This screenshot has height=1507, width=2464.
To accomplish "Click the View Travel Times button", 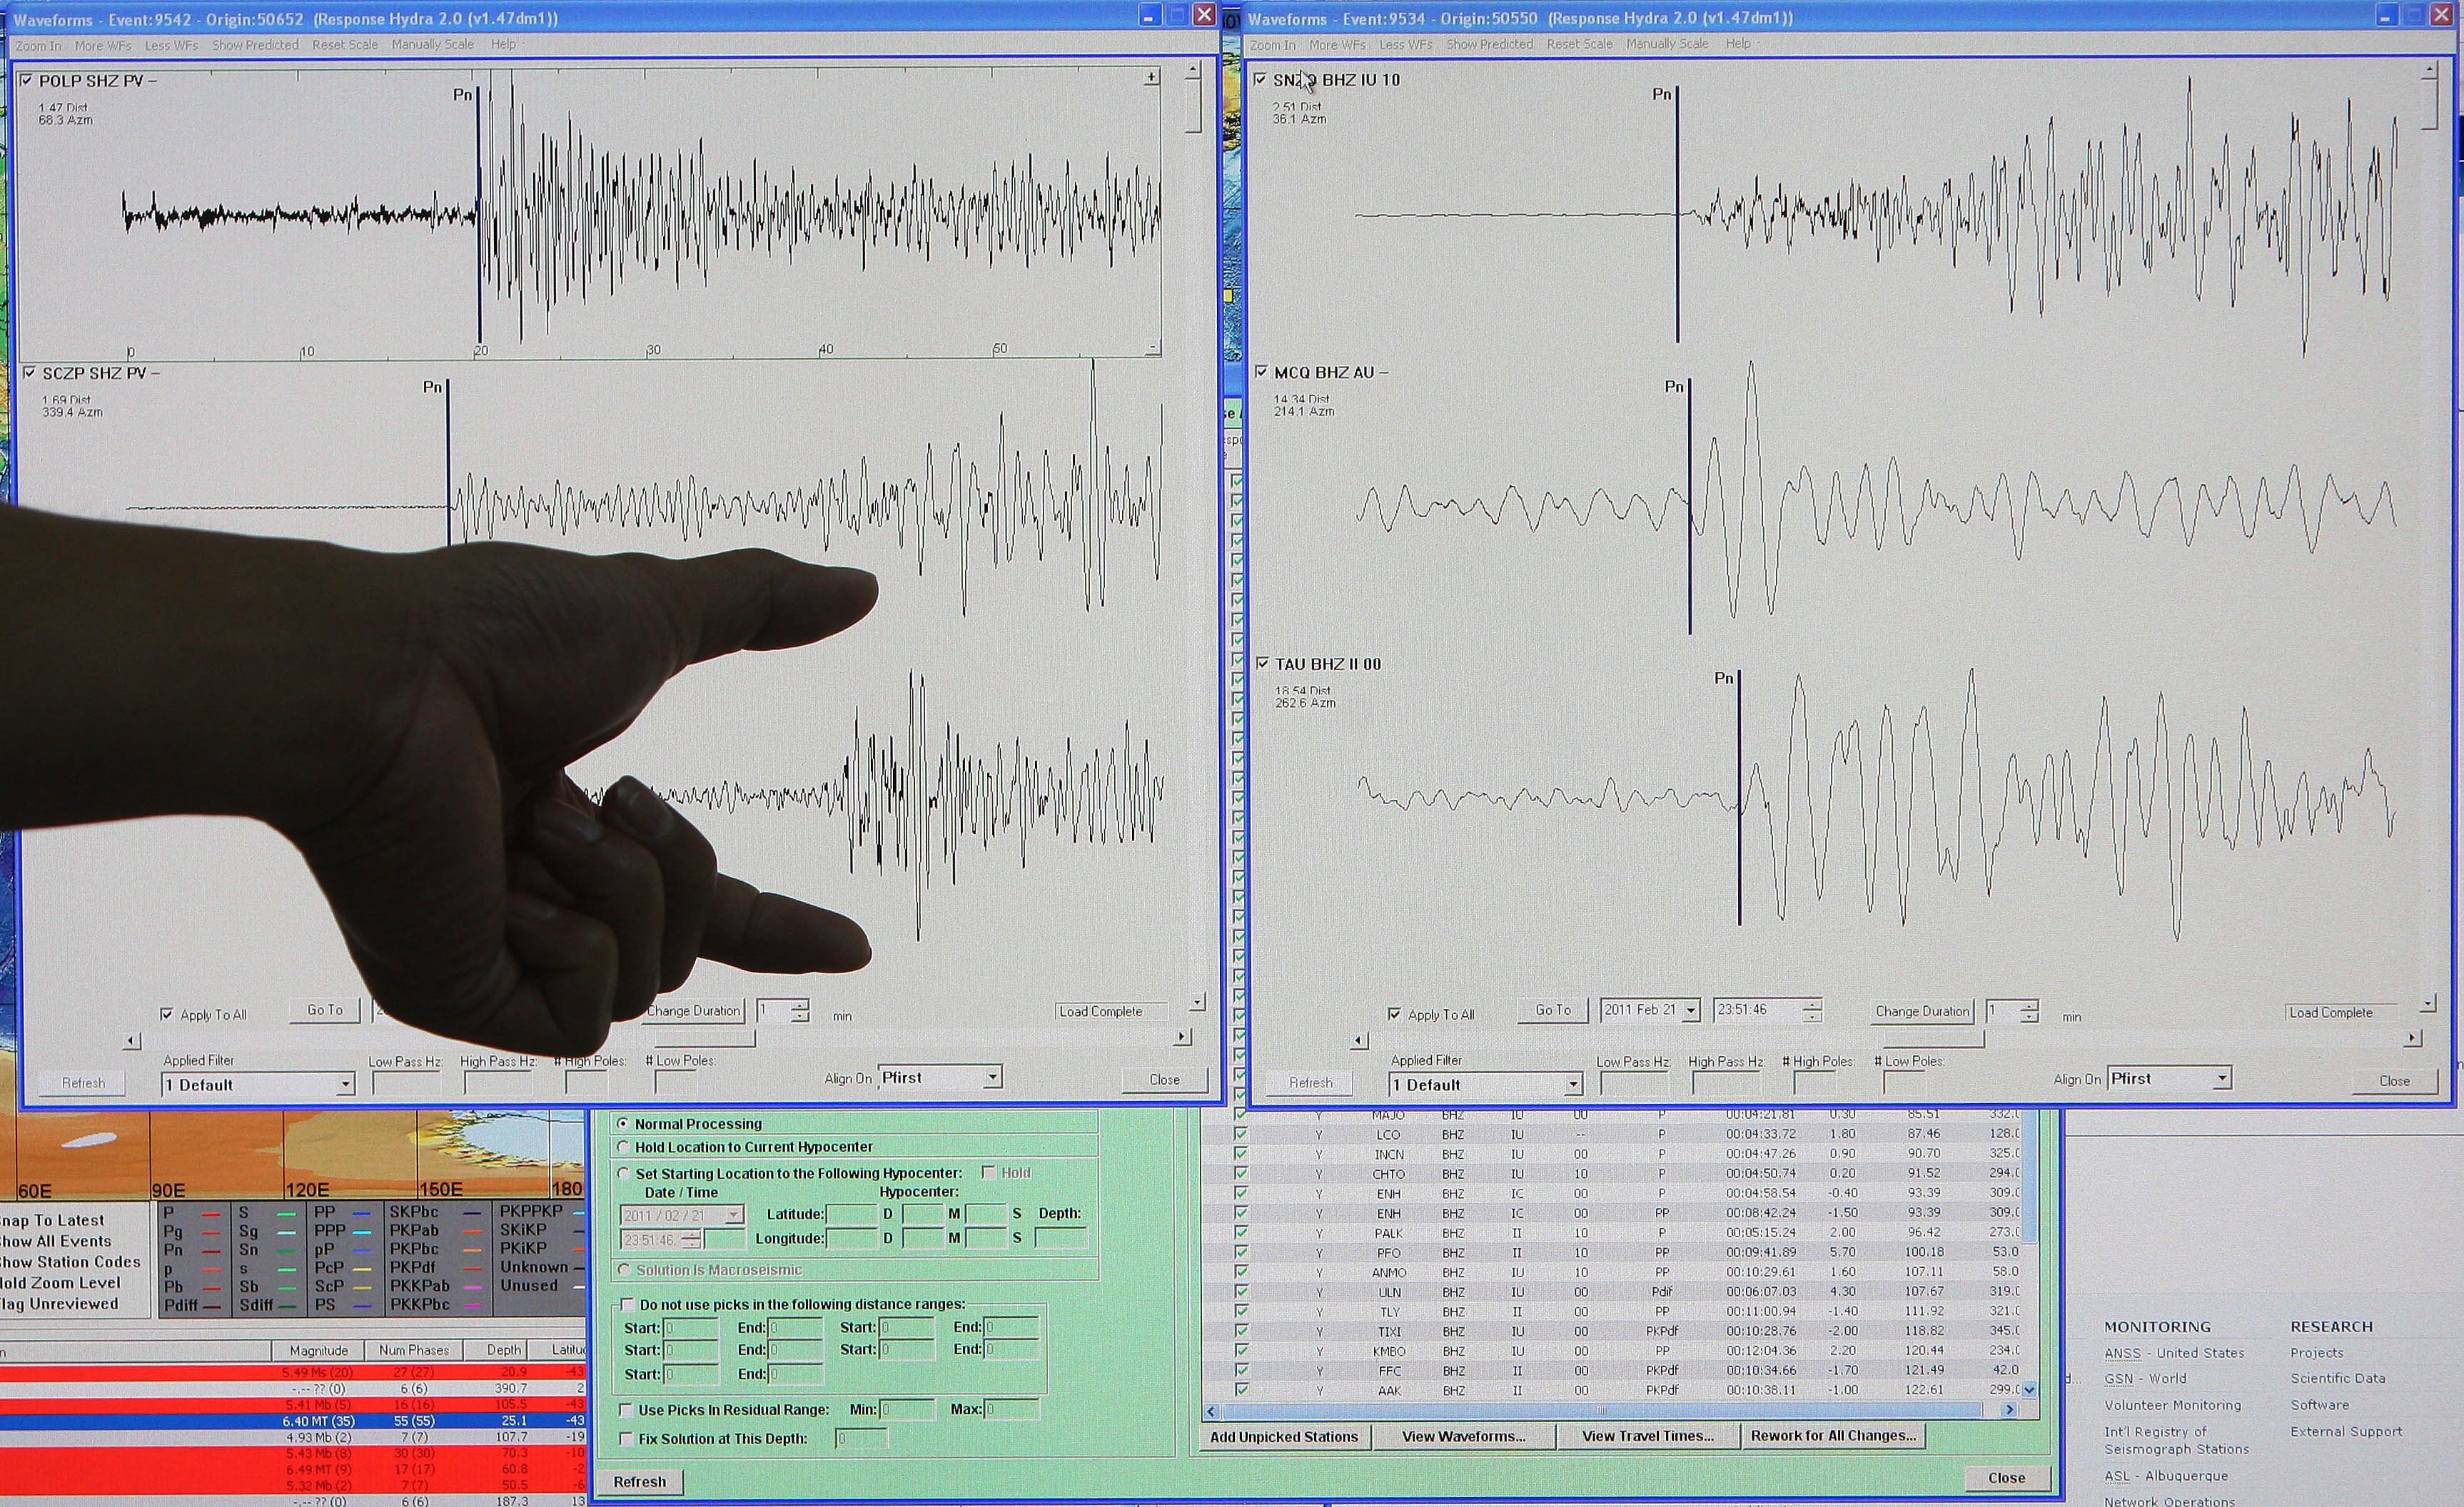I will [x=1647, y=1436].
